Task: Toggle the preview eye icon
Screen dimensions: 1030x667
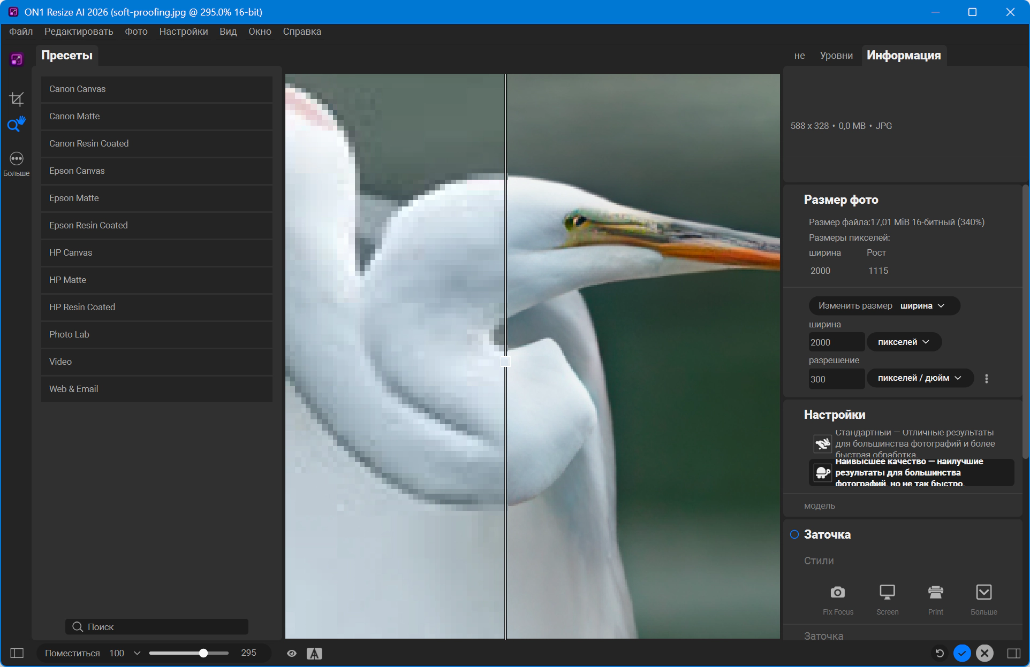Action: coord(292,653)
